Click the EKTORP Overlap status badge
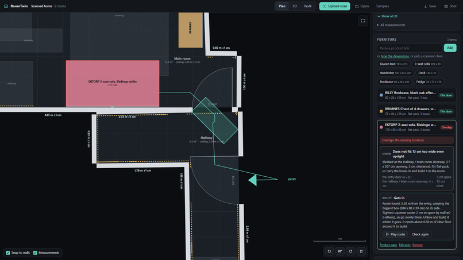This screenshot has width=463, height=260. [446, 127]
